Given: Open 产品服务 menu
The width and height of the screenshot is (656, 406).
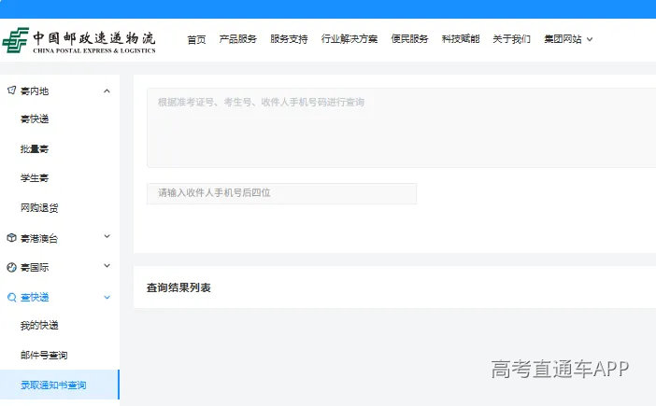Looking at the screenshot, I should coord(237,39).
